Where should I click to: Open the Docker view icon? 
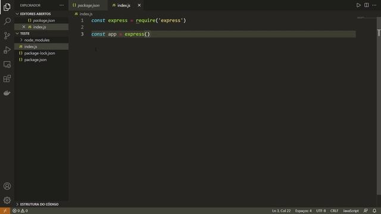pos(7,93)
